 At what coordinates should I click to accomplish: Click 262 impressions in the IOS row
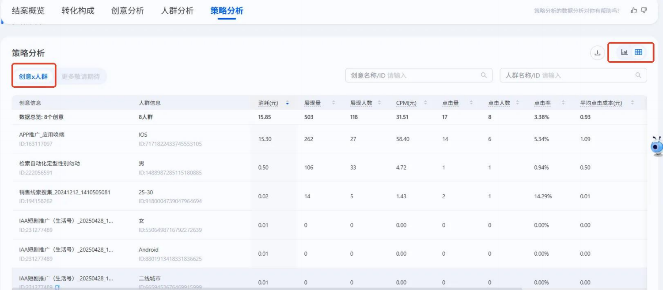(x=309, y=139)
